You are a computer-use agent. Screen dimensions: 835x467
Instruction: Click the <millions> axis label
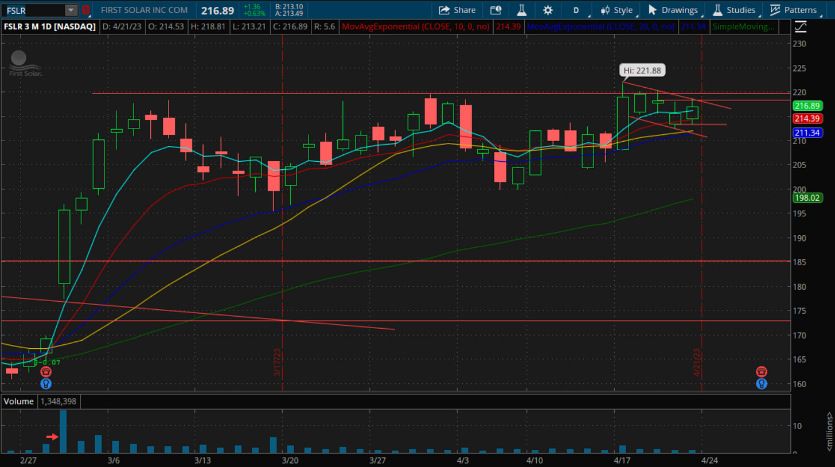point(829,431)
